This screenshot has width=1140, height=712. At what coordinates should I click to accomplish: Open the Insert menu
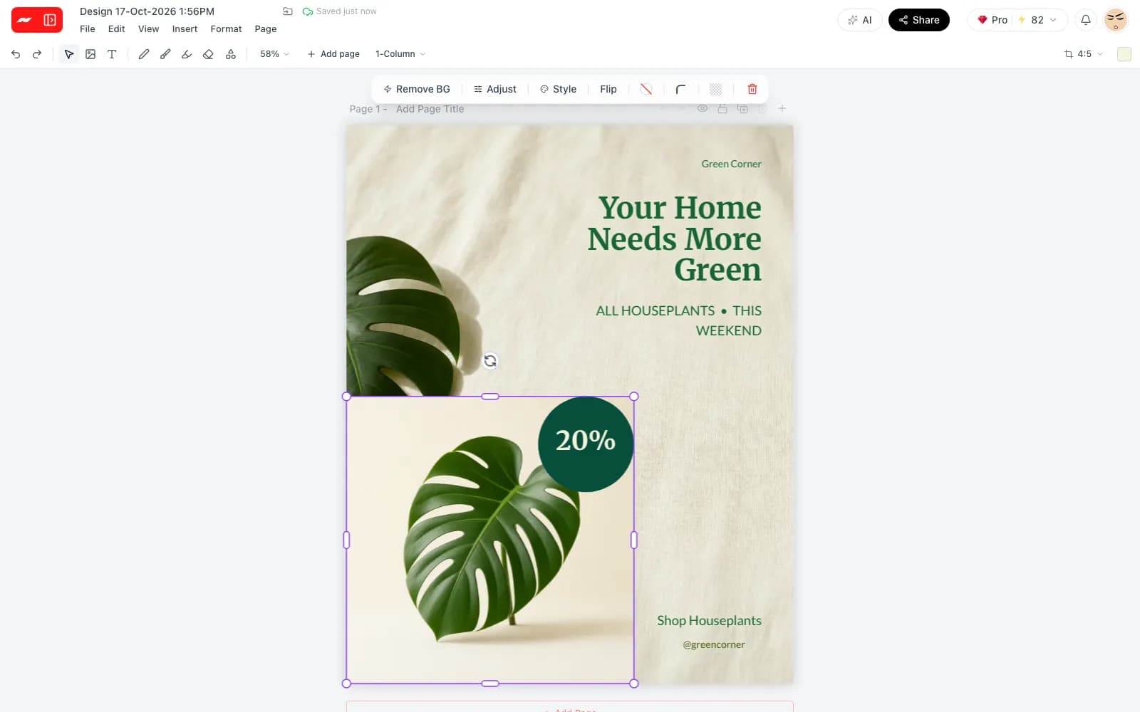(185, 29)
